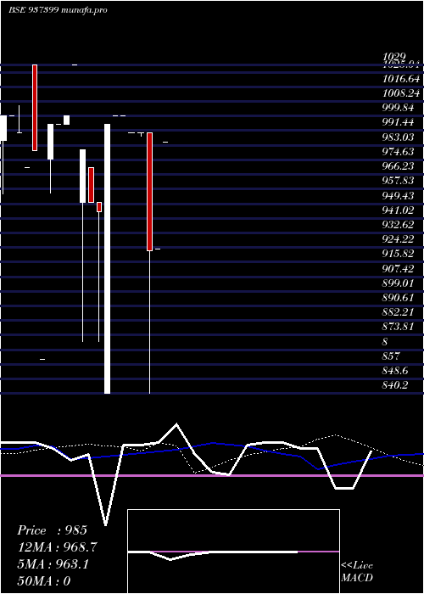Viewport: 424px width, 594px height.
Task: Choose the 941.02 price label
Action: click(398, 210)
